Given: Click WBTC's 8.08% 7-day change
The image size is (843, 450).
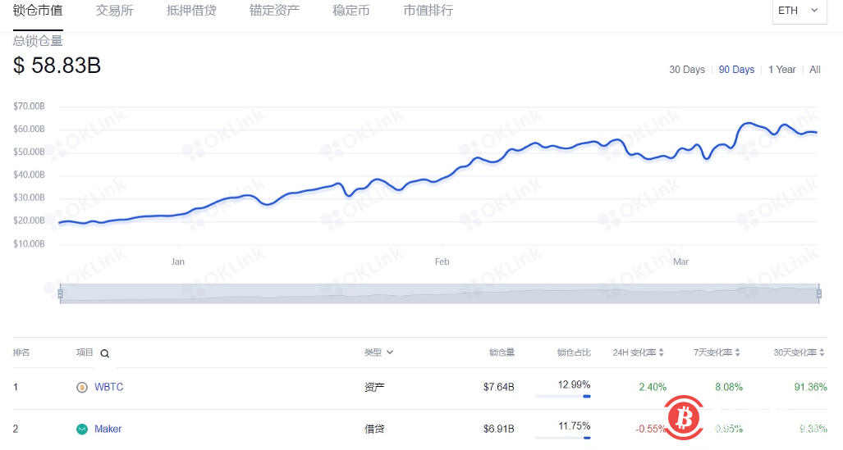Looking at the screenshot, I should 728,387.
